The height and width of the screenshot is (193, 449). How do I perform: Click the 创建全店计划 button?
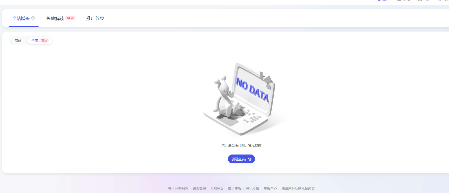pyautogui.click(x=241, y=159)
